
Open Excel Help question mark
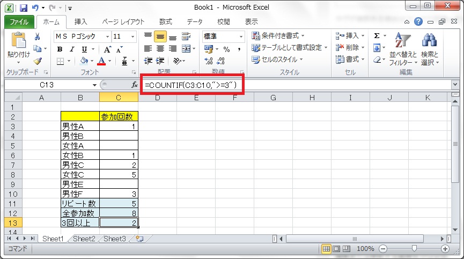pos(418,21)
